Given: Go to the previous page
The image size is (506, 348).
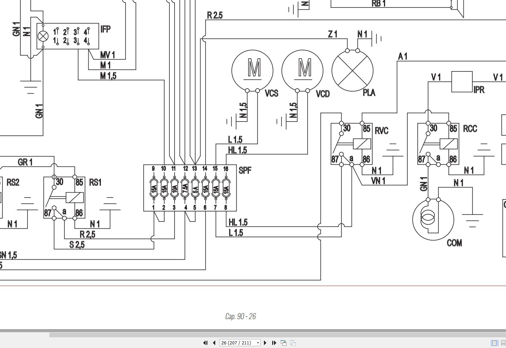Looking at the screenshot, I should (214, 343).
